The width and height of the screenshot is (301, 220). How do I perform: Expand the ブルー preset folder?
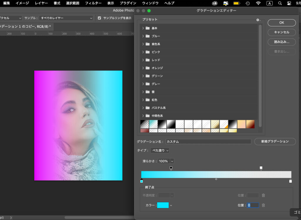click(x=143, y=36)
